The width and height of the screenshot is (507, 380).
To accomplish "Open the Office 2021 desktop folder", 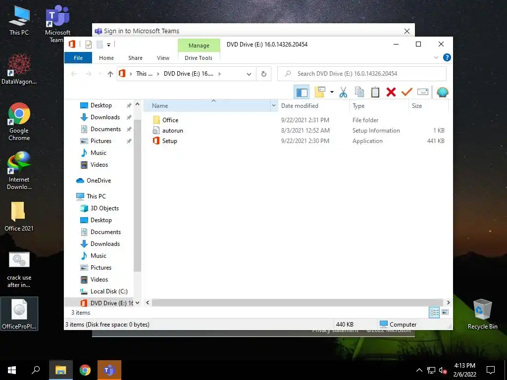I will point(19,216).
